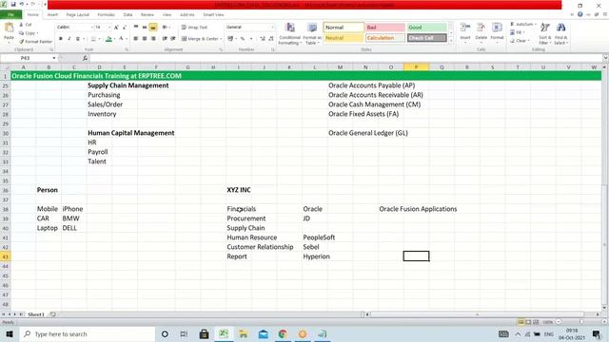609x342 pixels.
Task: Toggle Center horizontal alignment
Action: click(x=145, y=39)
